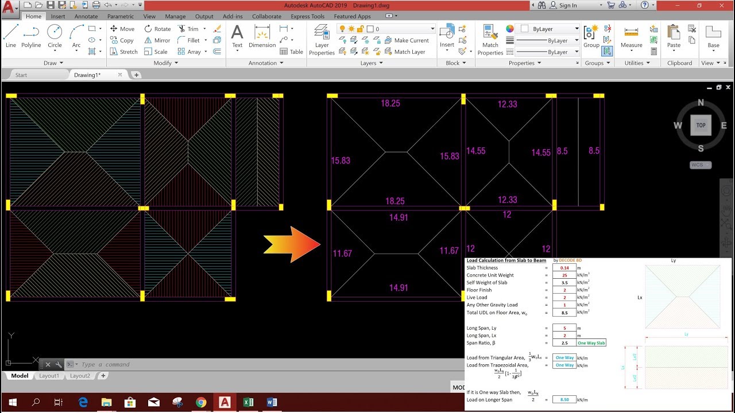The width and height of the screenshot is (735, 413).
Task: Toggle layer lock icon in Layers panel
Action: (361, 29)
